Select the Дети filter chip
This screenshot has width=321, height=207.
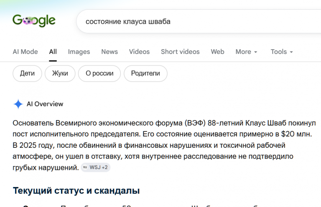tap(27, 73)
